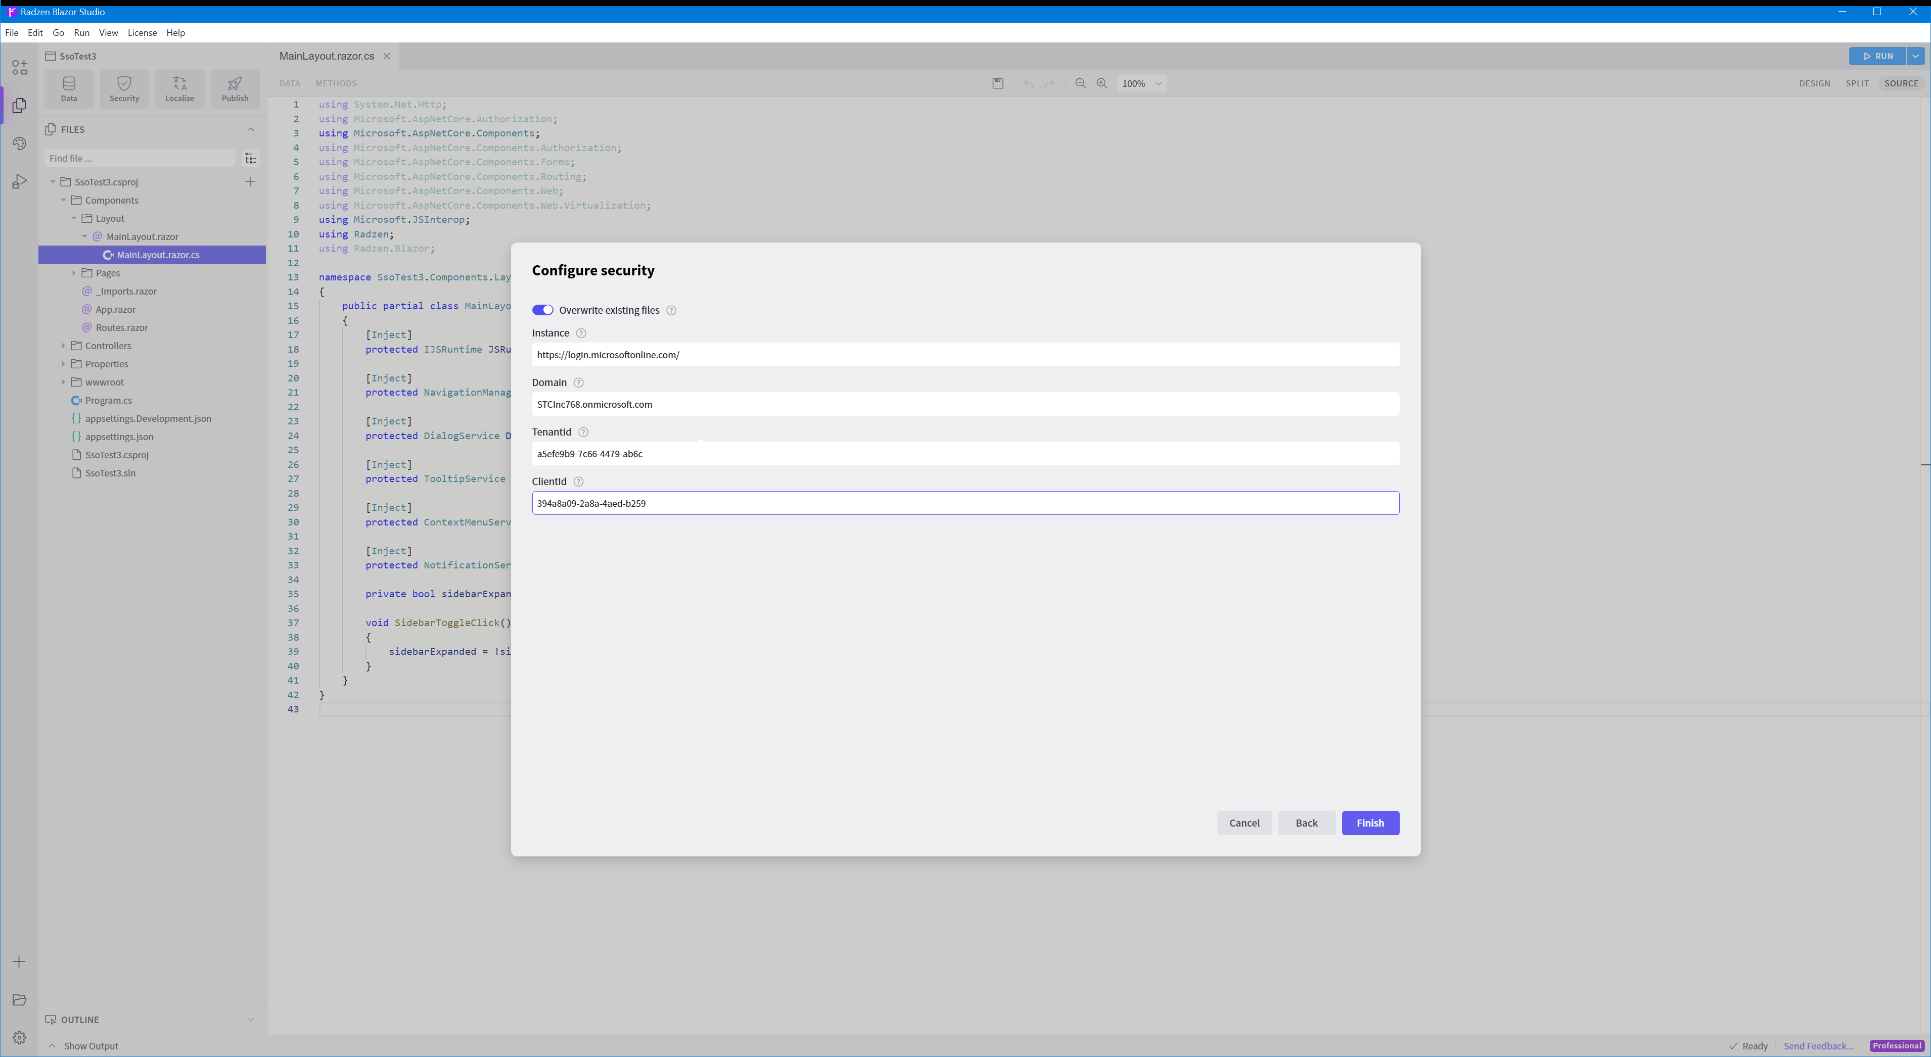The image size is (1931, 1057).
Task: Open the Run menu
Action: 82,33
